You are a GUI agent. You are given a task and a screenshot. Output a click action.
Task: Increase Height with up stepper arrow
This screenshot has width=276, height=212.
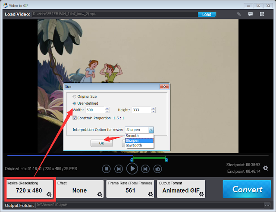click(154, 109)
